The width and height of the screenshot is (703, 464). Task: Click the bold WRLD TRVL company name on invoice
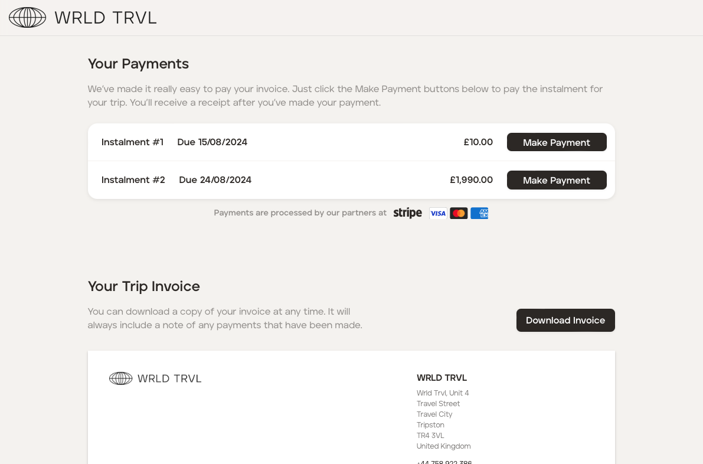coord(442,378)
